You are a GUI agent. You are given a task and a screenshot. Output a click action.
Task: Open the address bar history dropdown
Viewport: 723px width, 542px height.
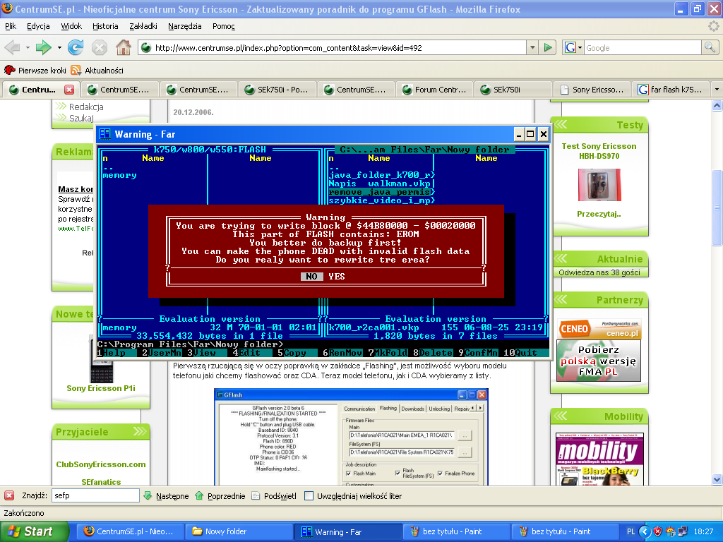tap(532, 47)
